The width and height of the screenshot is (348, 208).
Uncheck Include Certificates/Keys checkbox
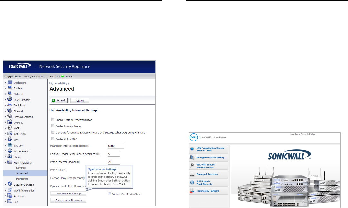pos(110,194)
